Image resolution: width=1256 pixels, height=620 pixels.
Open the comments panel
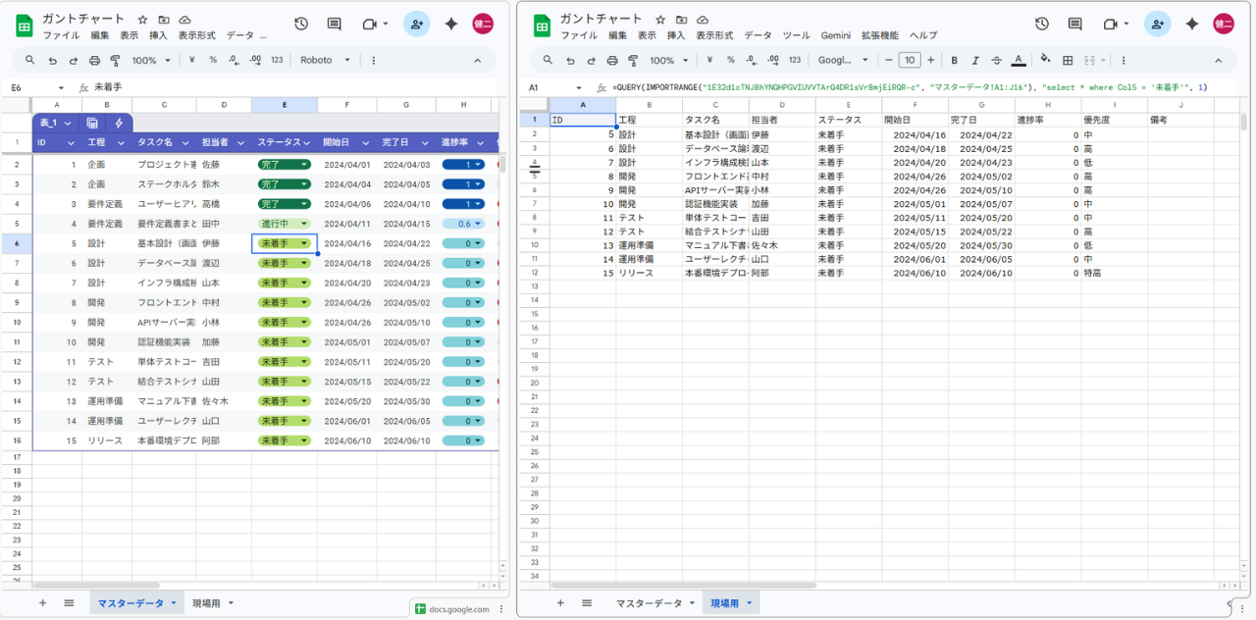point(1074,24)
